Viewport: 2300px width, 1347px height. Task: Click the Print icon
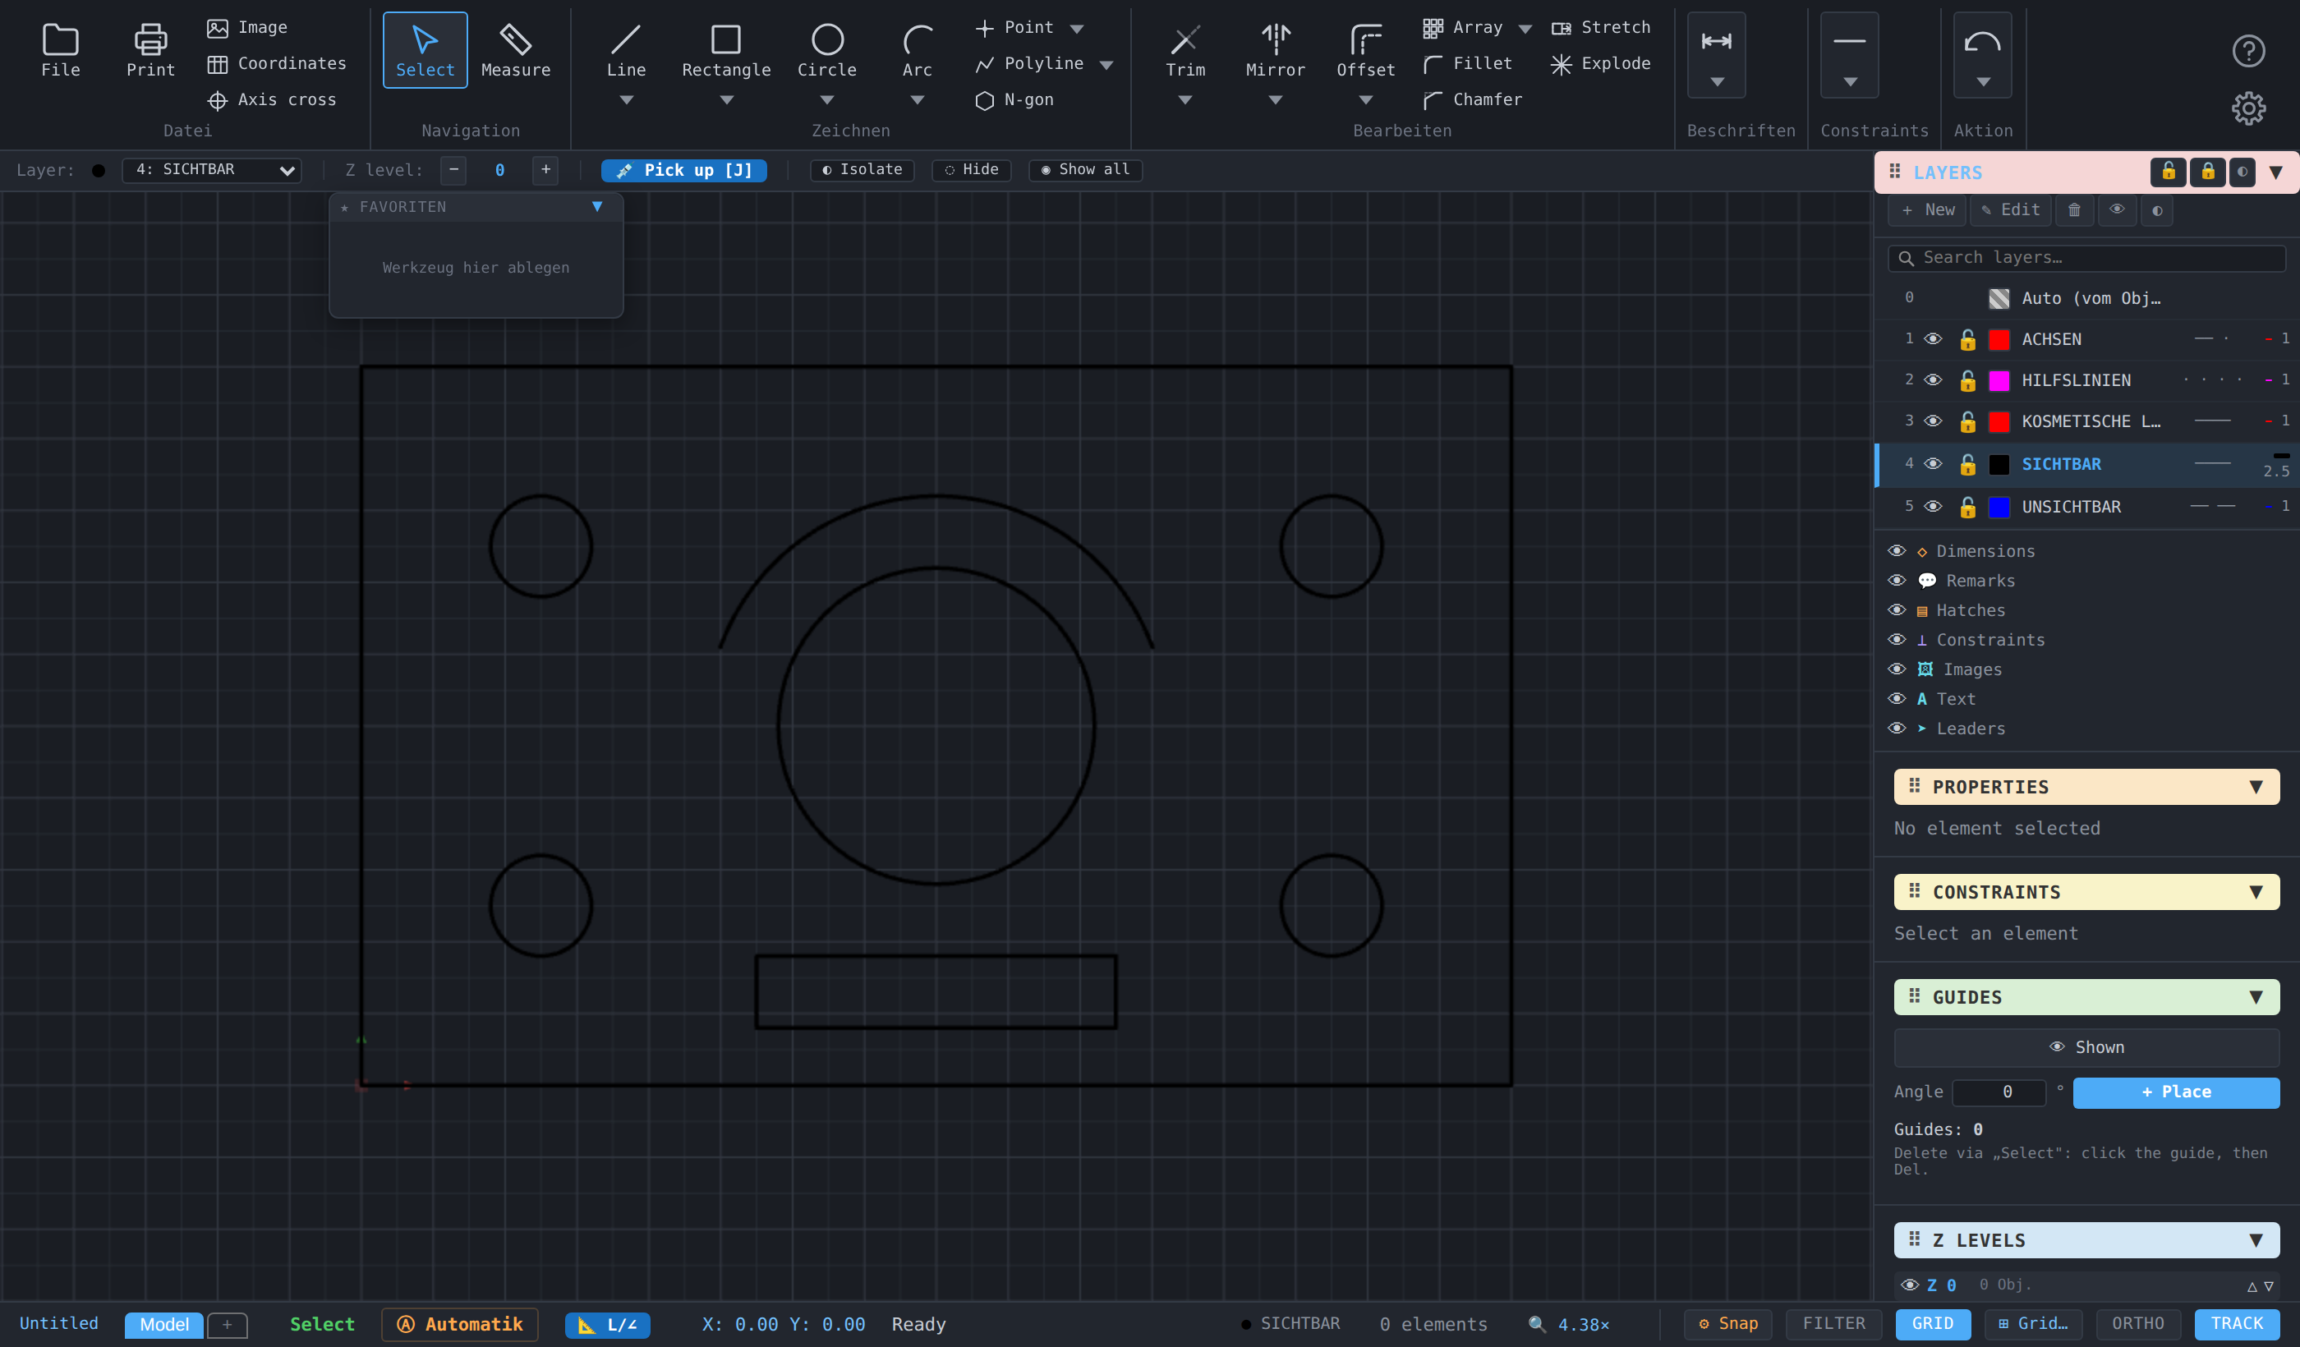pos(150,39)
